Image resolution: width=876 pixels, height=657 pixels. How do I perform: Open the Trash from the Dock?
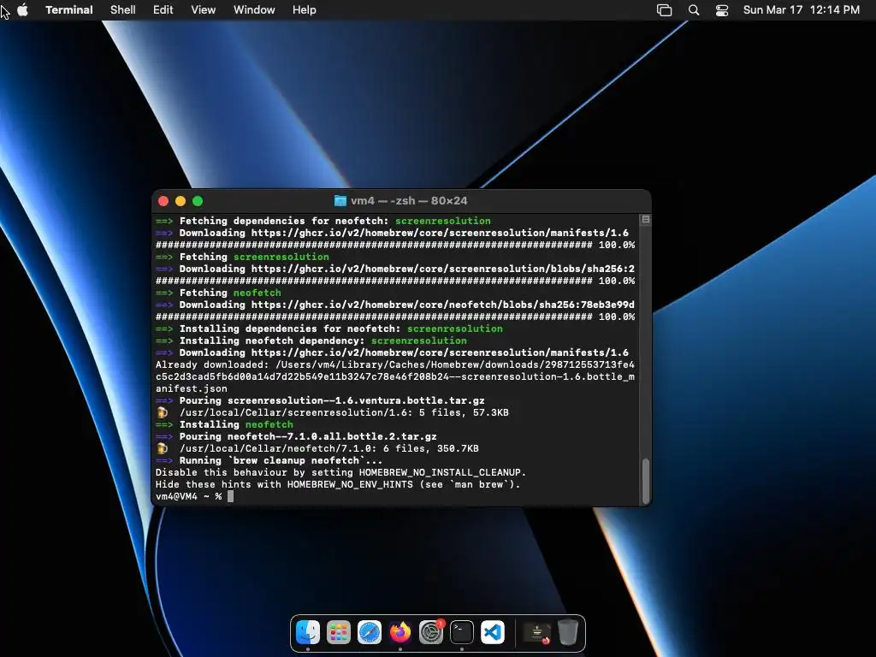click(x=568, y=632)
